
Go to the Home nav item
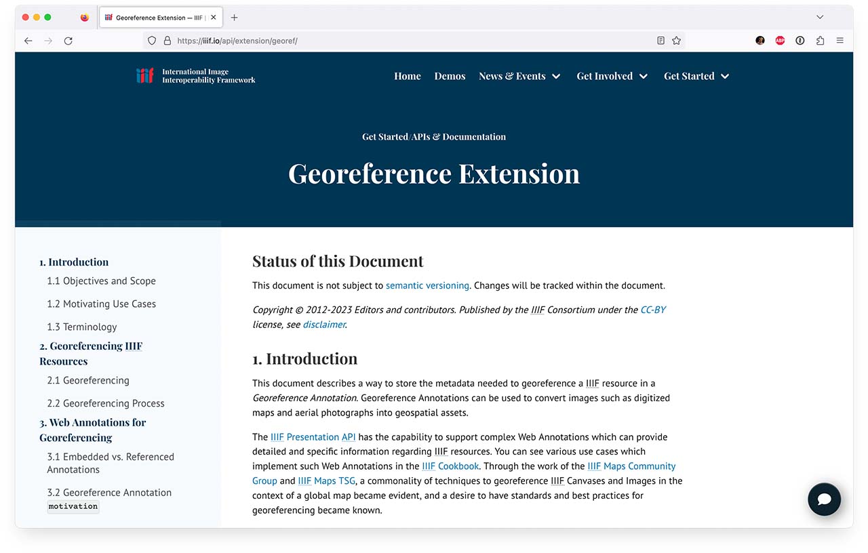[408, 76]
